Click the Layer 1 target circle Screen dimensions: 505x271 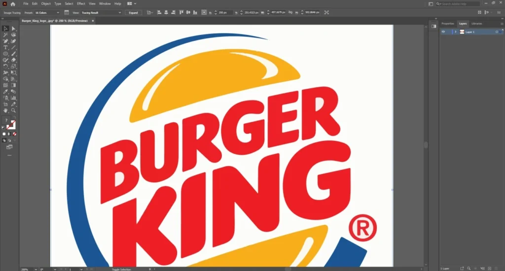pos(497,32)
